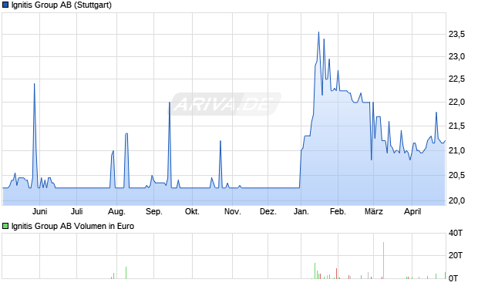Click the 'Juli' month label
This screenshot has height=286, width=478.
tap(77, 211)
